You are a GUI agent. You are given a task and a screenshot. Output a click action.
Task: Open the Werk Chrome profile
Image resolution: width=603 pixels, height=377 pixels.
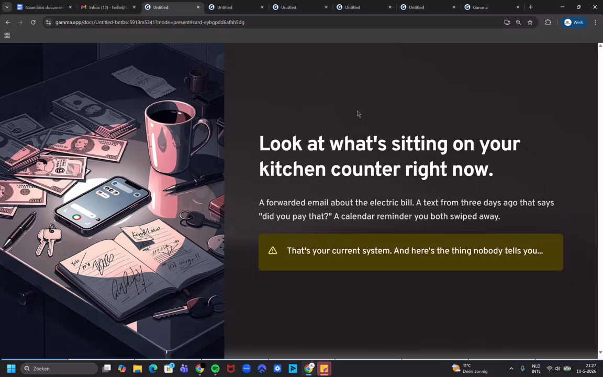point(574,23)
